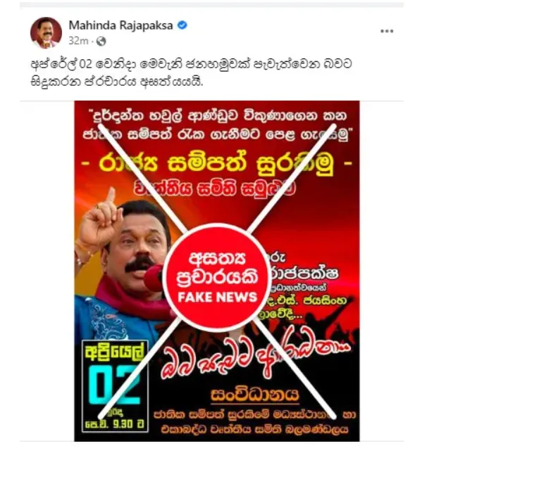Click the Sinhala post caption text
The image size is (539, 479).
click(191, 72)
